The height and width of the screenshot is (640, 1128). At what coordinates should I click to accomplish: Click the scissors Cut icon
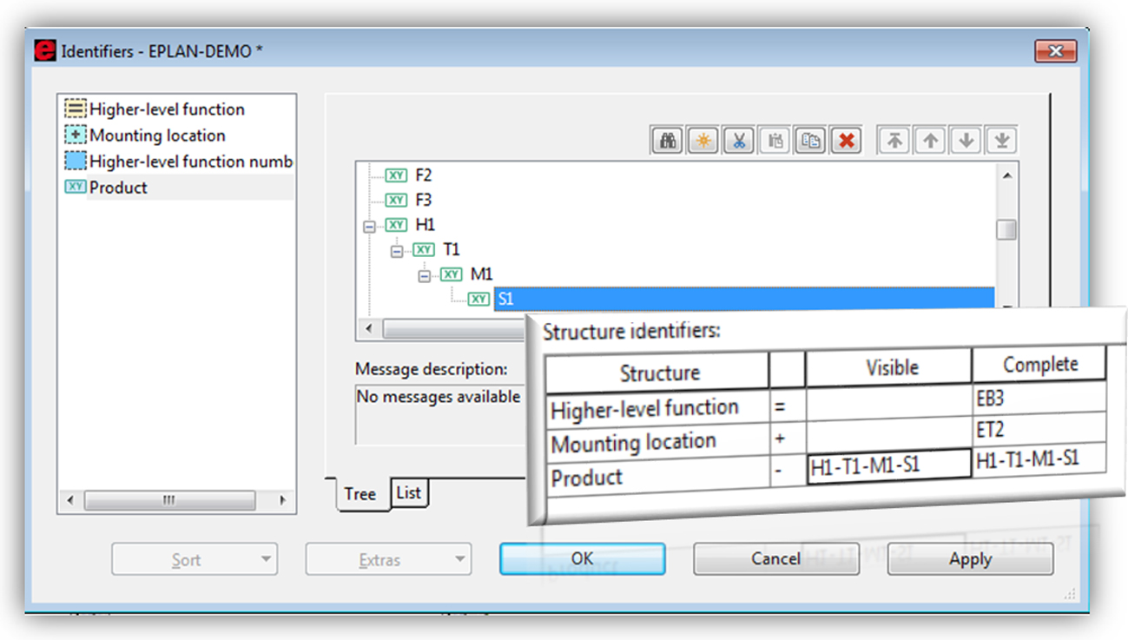[x=738, y=141]
